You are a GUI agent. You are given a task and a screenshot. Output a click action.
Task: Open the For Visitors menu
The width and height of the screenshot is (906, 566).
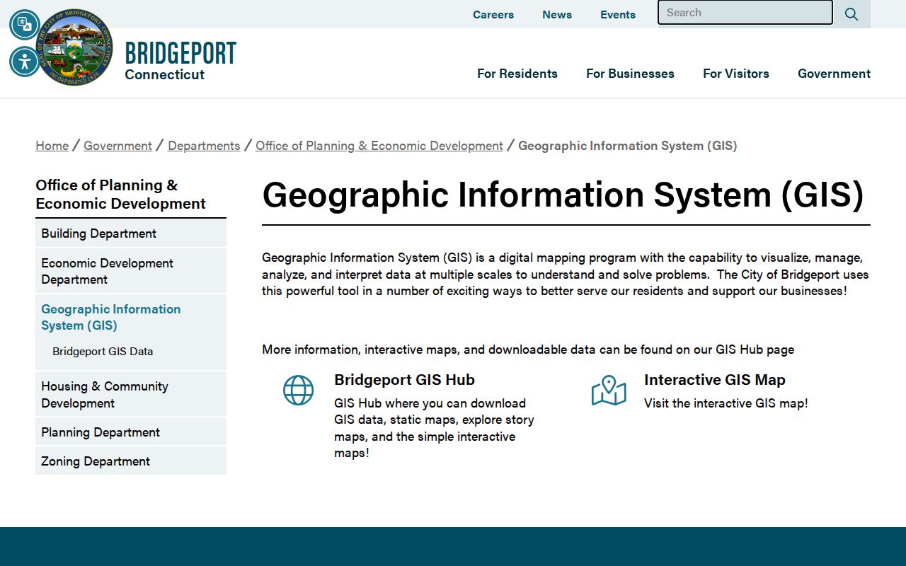[736, 74]
